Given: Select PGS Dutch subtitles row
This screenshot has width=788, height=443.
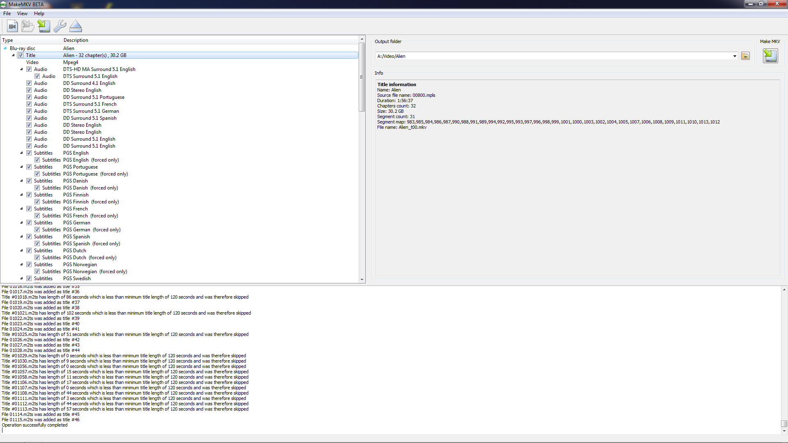Looking at the screenshot, I should (179, 251).
